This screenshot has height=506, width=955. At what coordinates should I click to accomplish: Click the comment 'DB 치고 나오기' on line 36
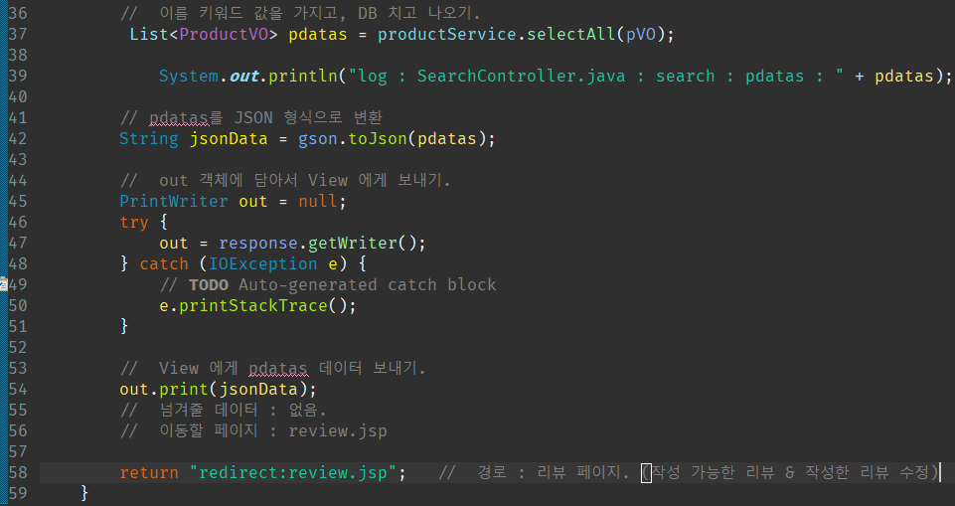pyautogui.click(x=419, y=13)
